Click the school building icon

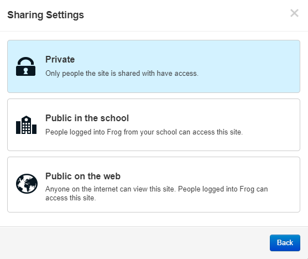pyautogui.click(x=26, y=125)
